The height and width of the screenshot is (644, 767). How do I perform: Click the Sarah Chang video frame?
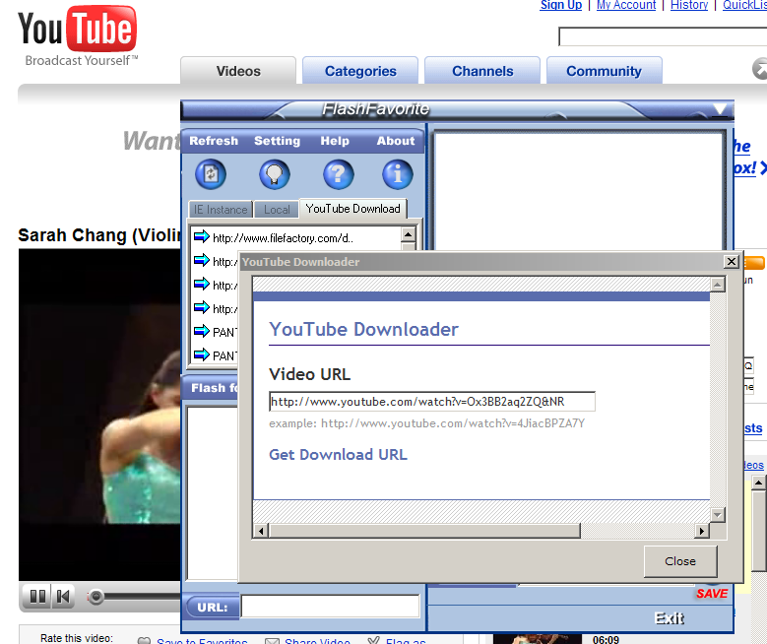pos(99,415)
